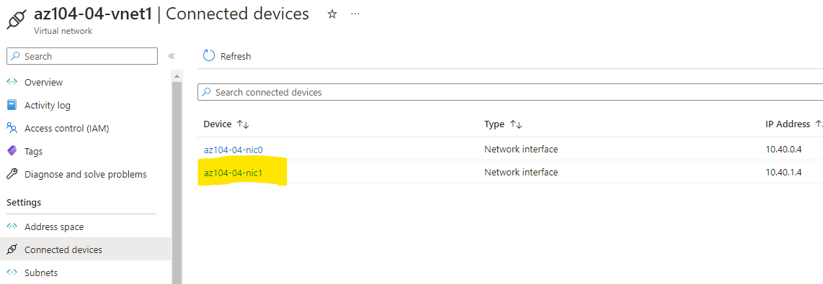This screenshot has width=823, height=284.
Task: Click the Device column header
Action: pos(218,124)
